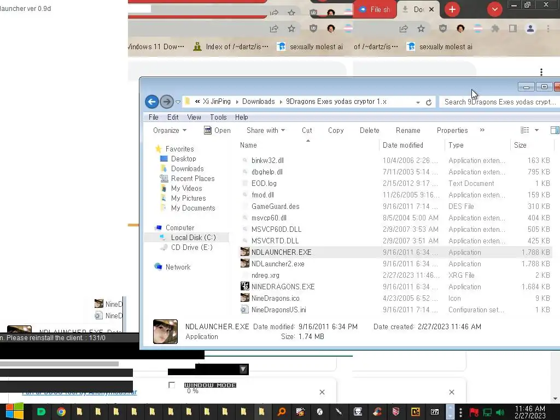The width and height of the screenshot is (560, 420).
Task: Select Network in the navigation pane
Action: [x=178, y=267]
